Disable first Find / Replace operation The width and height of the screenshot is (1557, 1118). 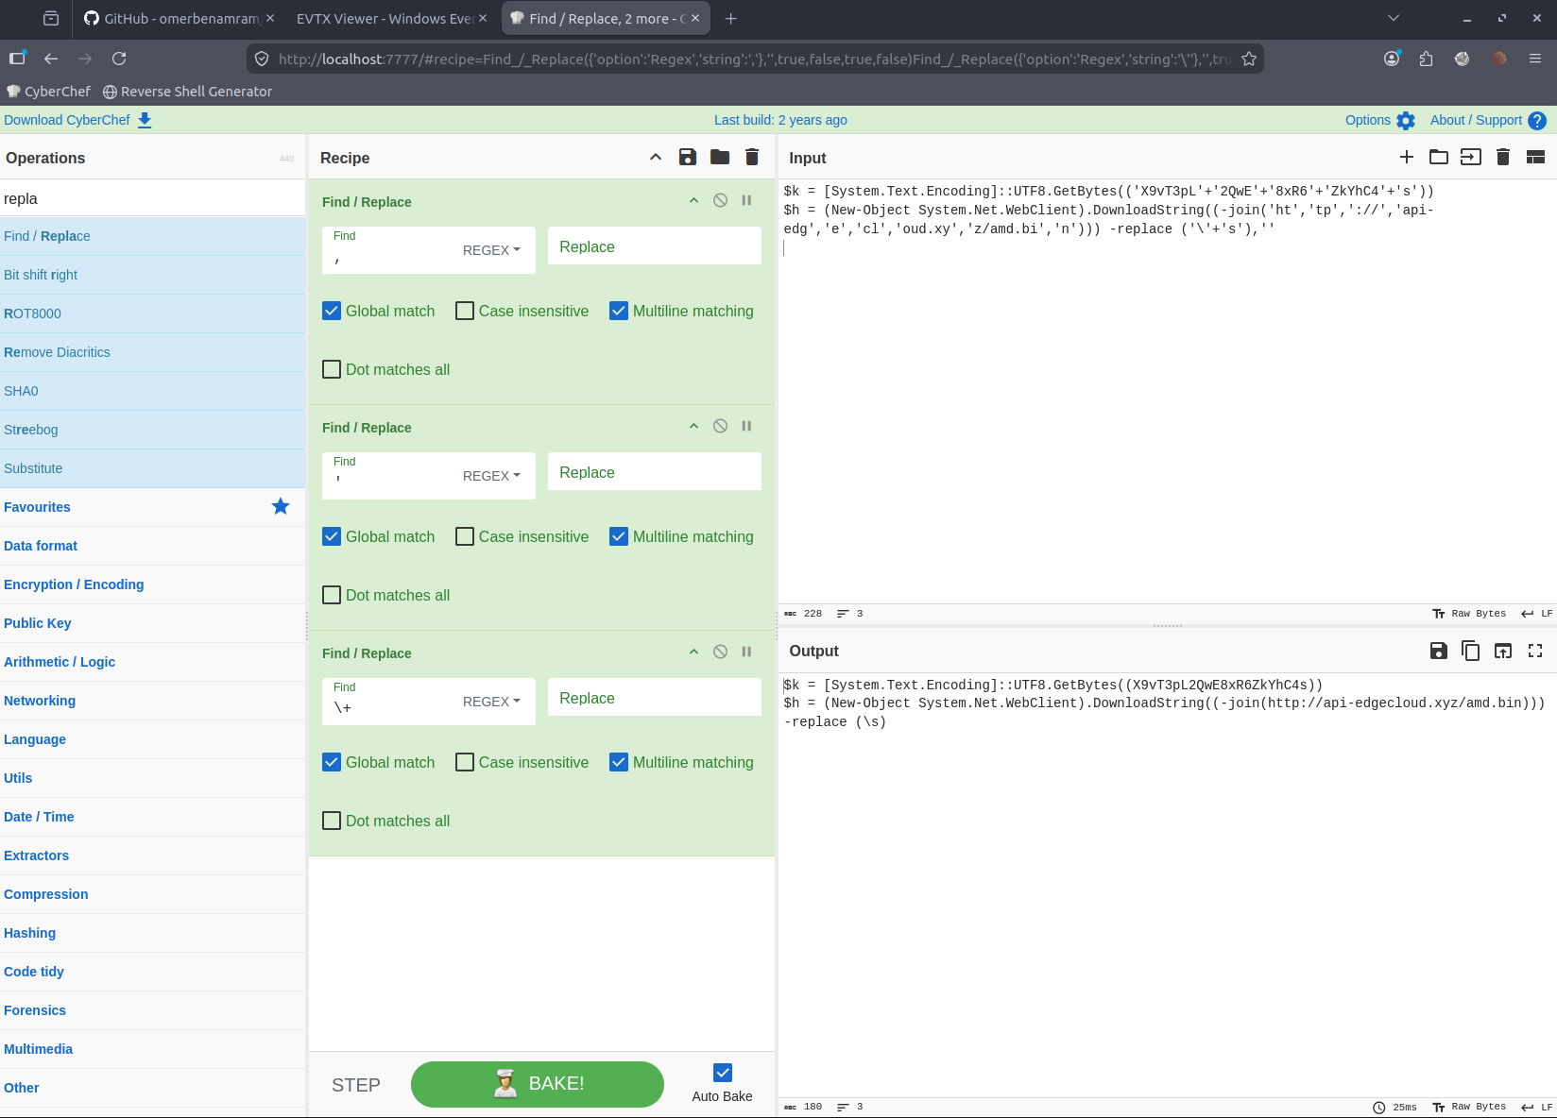(720, 200)
